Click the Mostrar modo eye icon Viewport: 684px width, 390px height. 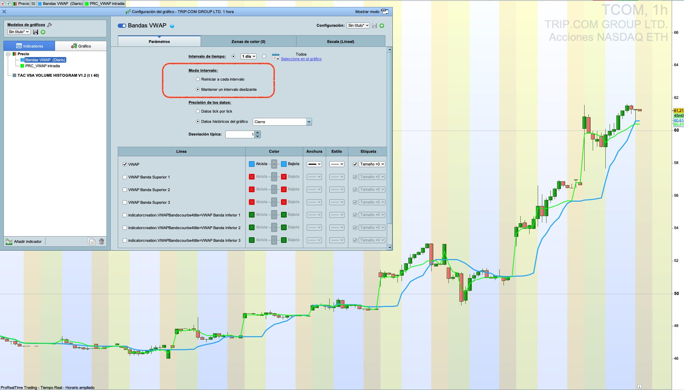(385, 12)
